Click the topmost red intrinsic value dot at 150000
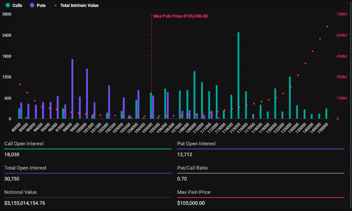 pos(327,27)
